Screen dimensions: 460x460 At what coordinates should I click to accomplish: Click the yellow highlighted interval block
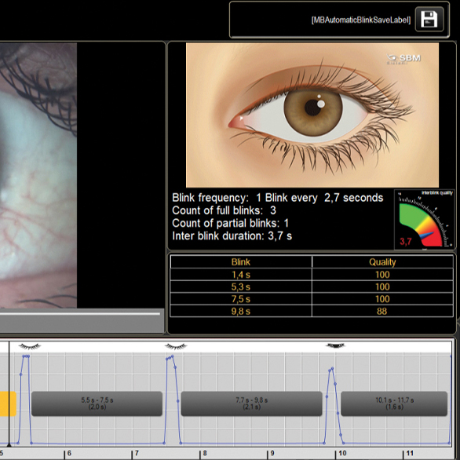[8, 403]
